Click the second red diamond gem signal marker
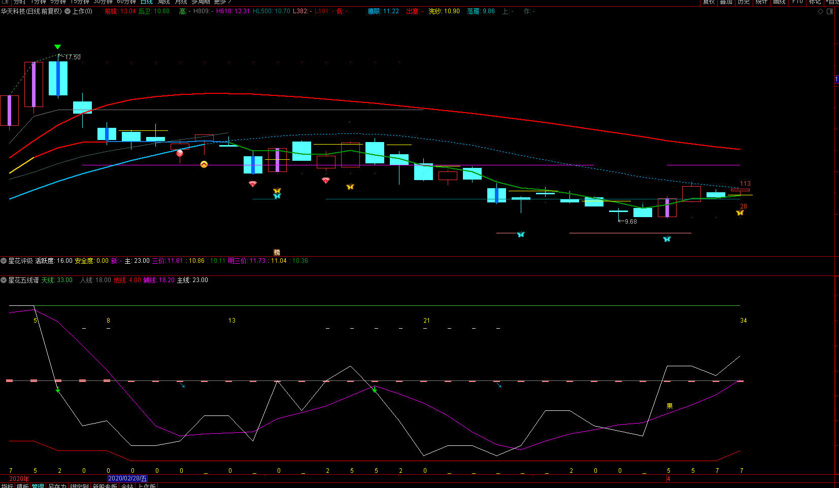839x488 pixels. click(x=326, y=180)
